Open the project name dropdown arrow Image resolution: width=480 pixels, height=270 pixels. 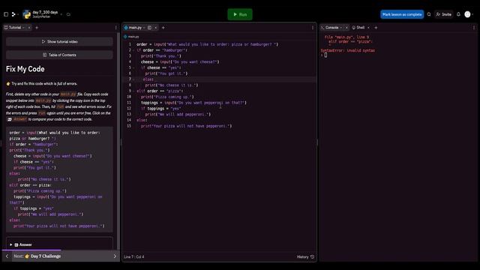pos(61,14)
